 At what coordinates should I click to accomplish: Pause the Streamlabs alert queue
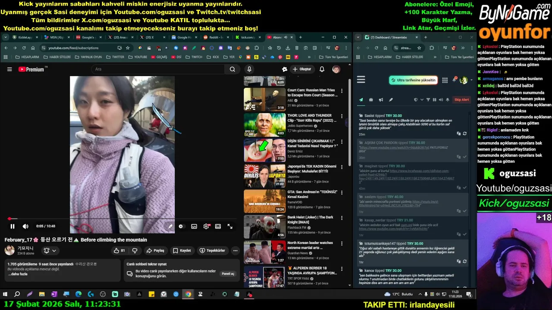point(434,100)
